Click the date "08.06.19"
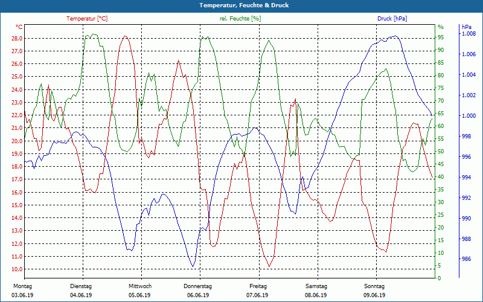The image size is (483, 302). [x=316, y=295]
